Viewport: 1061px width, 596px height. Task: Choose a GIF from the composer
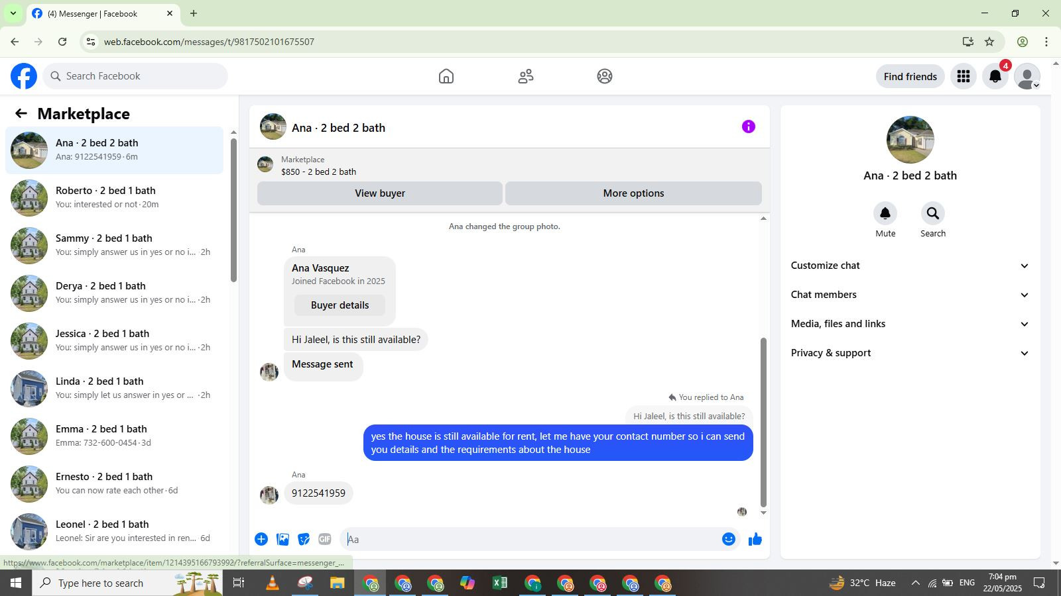pos(325,539)
